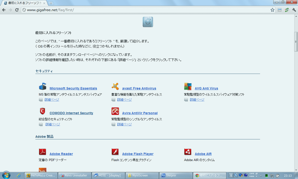Show hidden tray icons arrow
This screenshot has width=298, height=179.
coord(261,176)
